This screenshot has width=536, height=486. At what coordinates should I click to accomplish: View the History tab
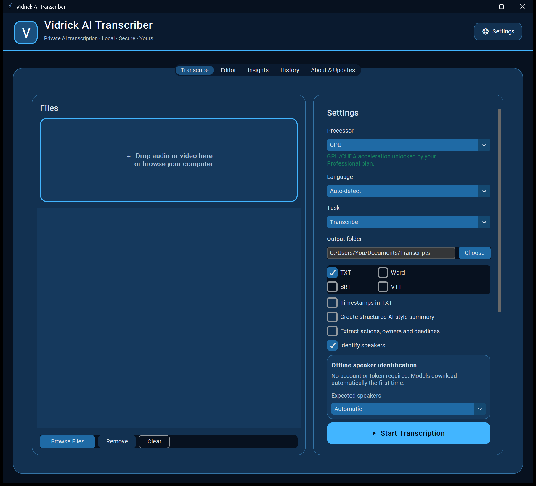(x=290, y=70)
